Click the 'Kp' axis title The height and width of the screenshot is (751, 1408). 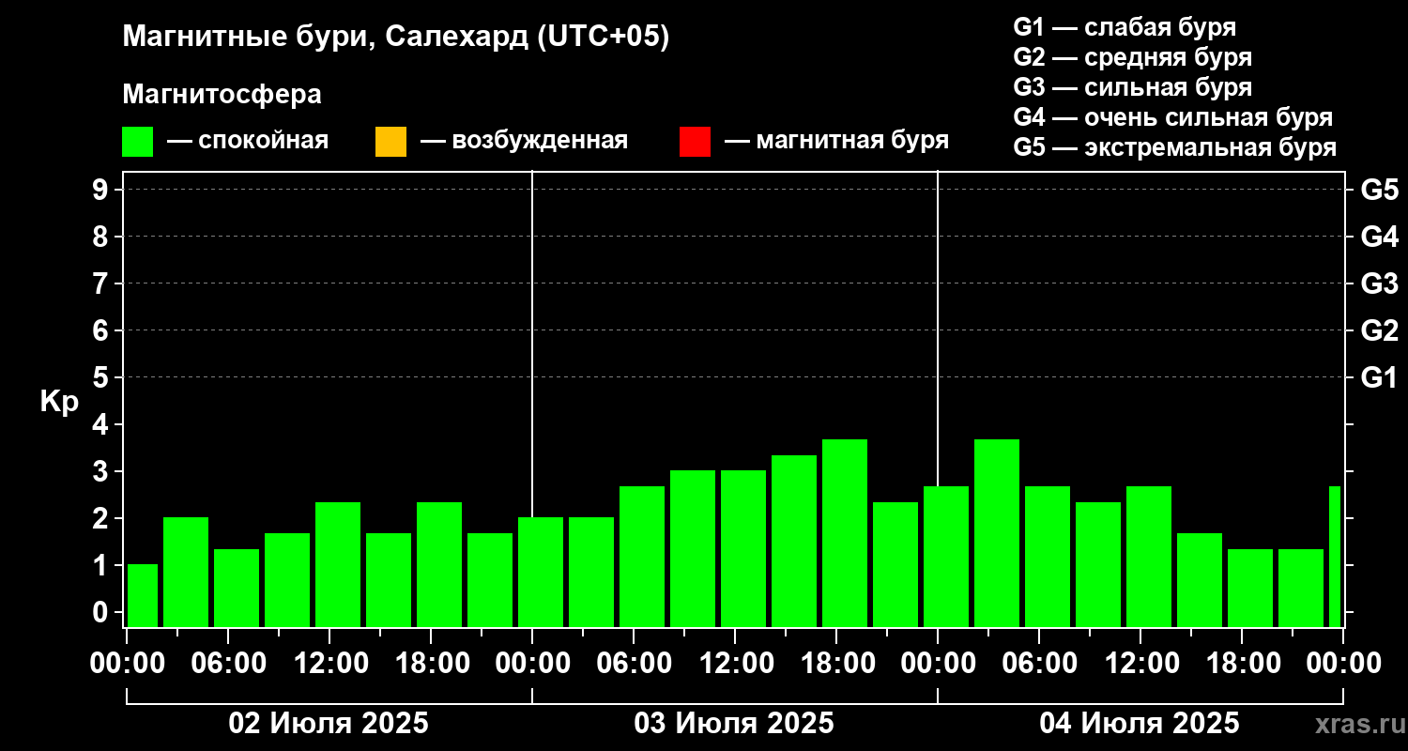[x=59, y=403]
